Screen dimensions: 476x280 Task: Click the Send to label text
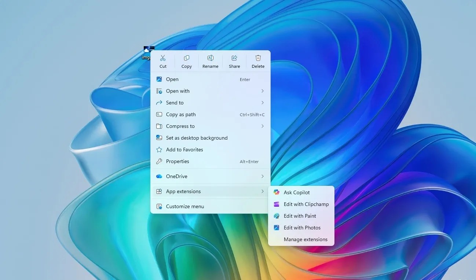[x=175, y=103]
